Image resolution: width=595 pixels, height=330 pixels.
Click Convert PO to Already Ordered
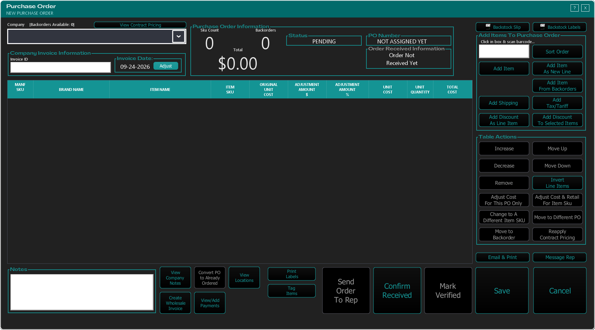tap(210, 277)
